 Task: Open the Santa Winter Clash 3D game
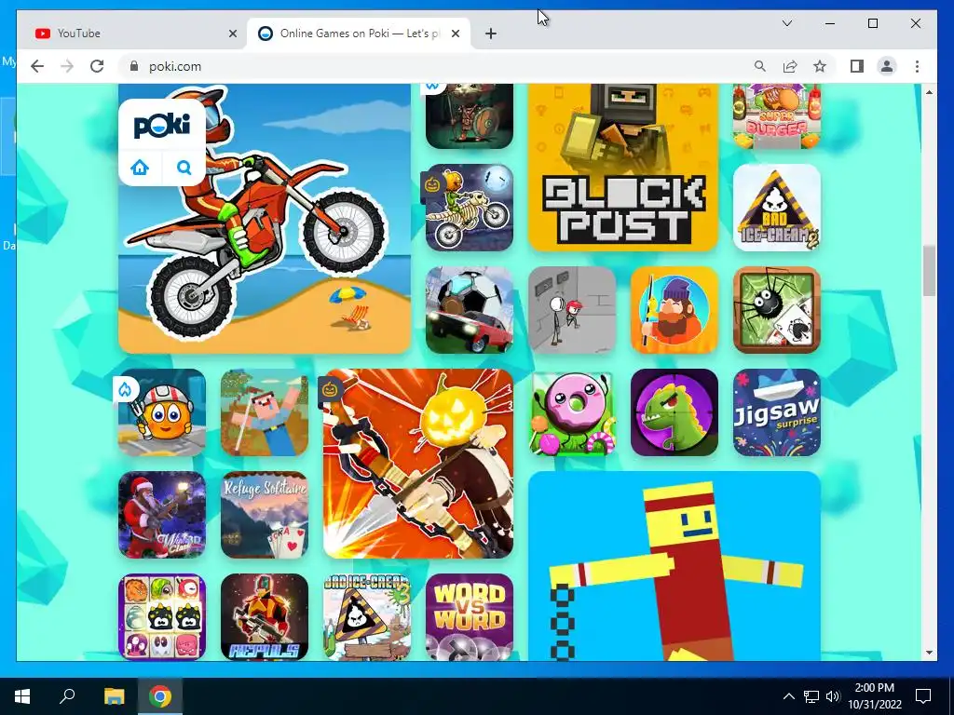(162, 515)
